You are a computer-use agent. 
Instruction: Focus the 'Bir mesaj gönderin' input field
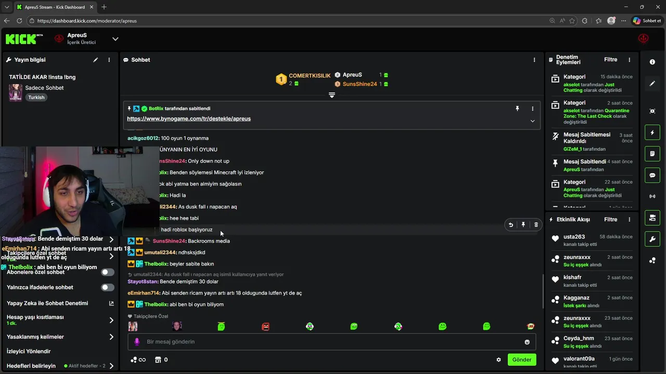pyautogui.click(x=331, y=342)
